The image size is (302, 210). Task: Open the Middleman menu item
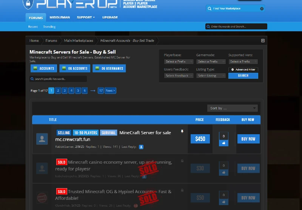click(x=60, y=17)
